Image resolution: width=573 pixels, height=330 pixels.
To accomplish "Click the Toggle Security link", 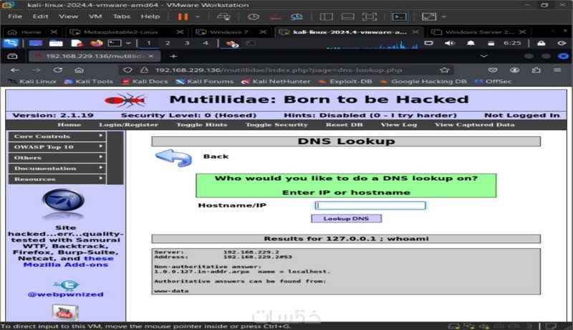I will pos(276,125).
